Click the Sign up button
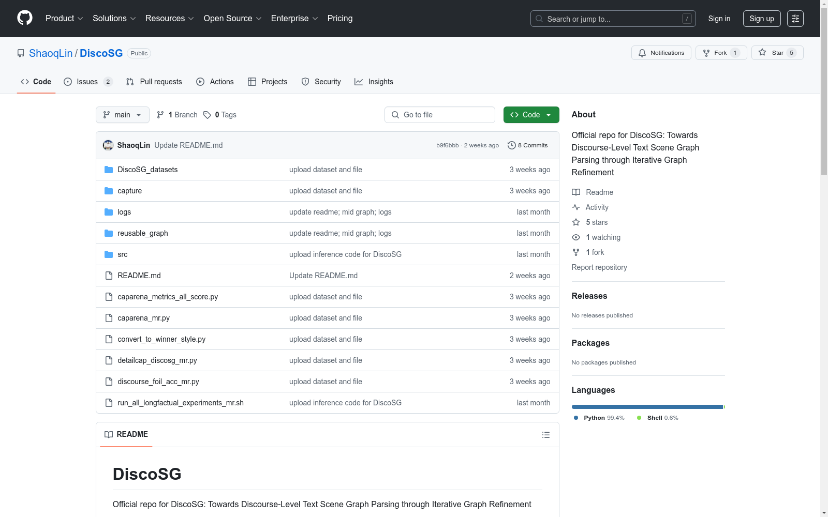Screen dimensions: 828x517 pos(762,19)
